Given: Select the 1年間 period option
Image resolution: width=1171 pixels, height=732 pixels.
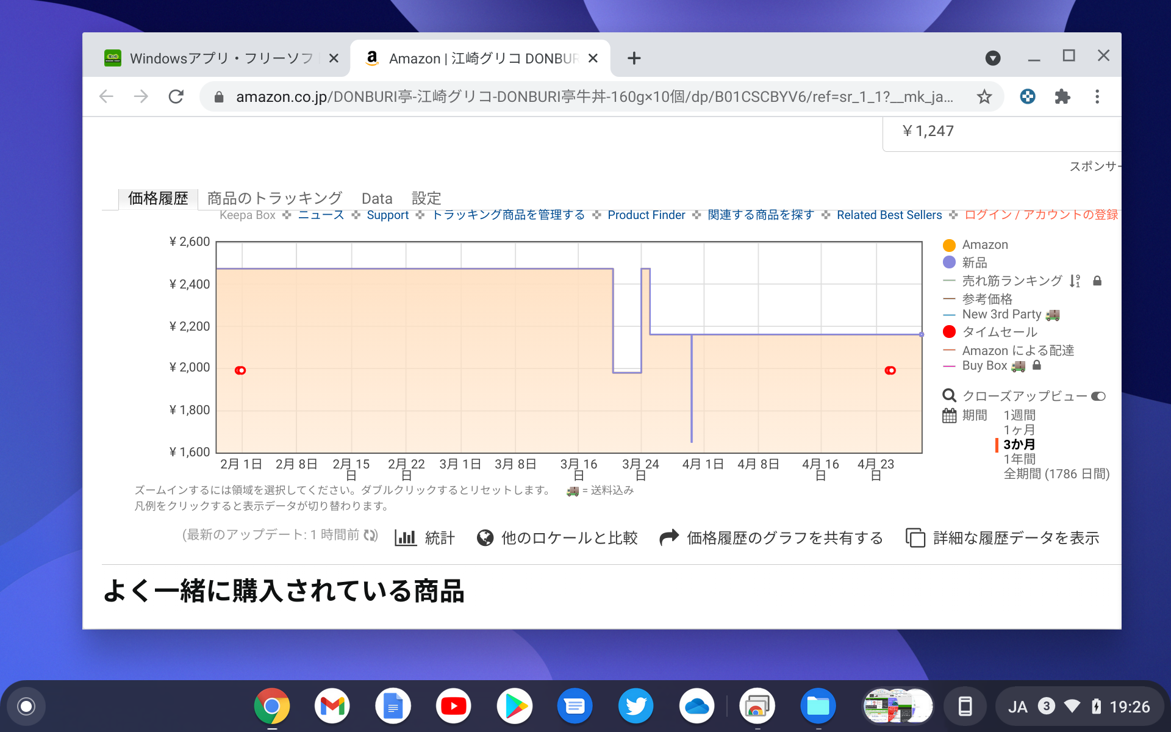Looking at the screenshot, I should (x=1019, y=459).
